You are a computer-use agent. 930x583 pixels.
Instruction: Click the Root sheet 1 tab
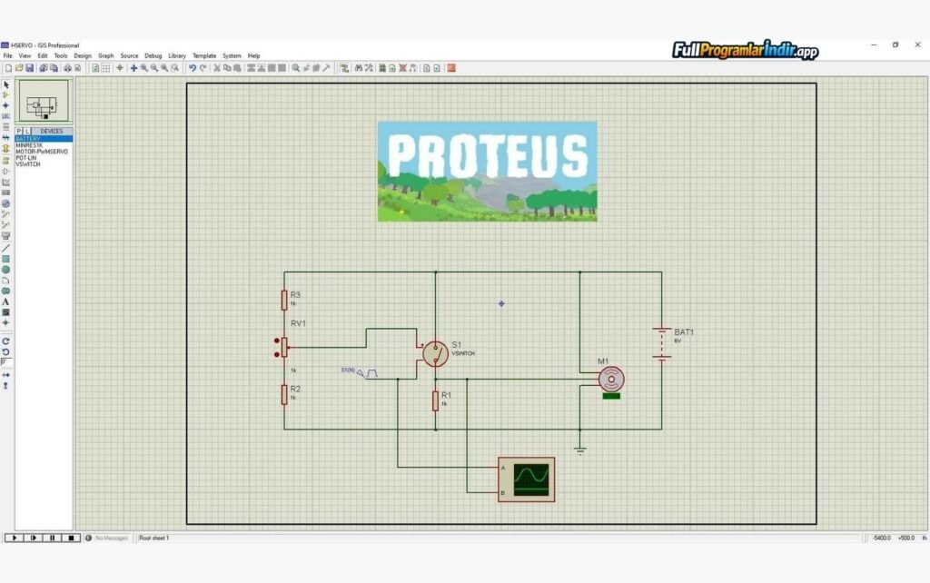click(154, 537)
